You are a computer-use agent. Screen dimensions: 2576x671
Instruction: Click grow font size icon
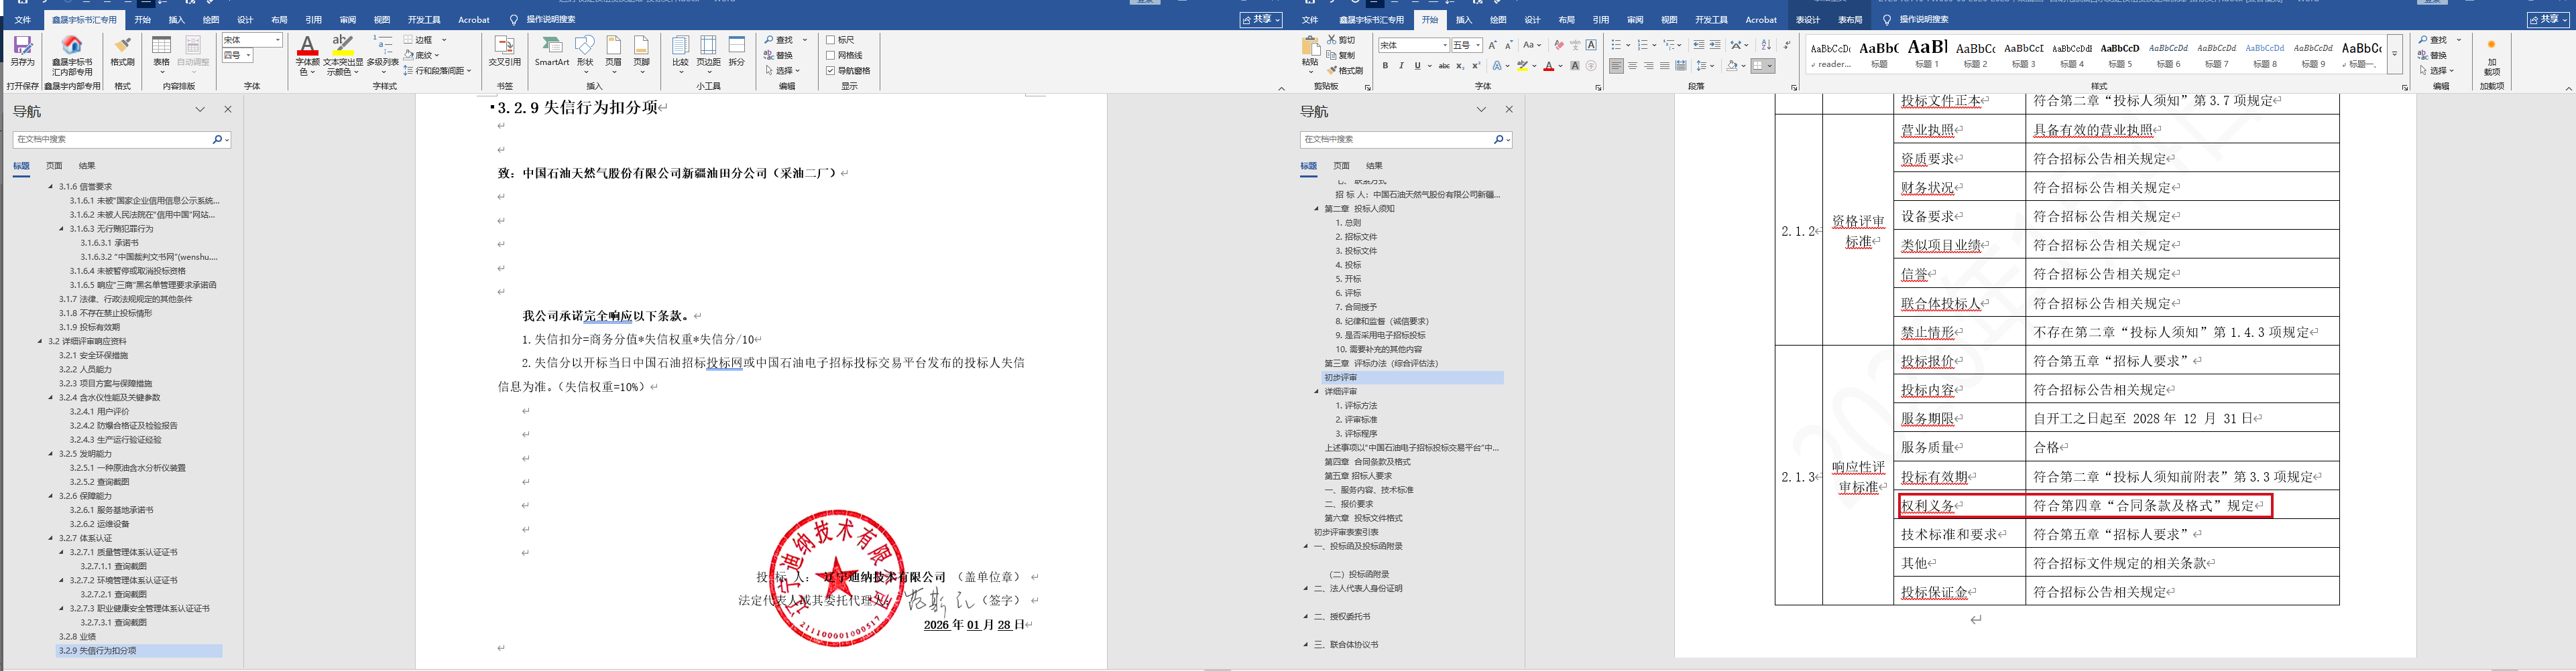tap(1493, 45)
